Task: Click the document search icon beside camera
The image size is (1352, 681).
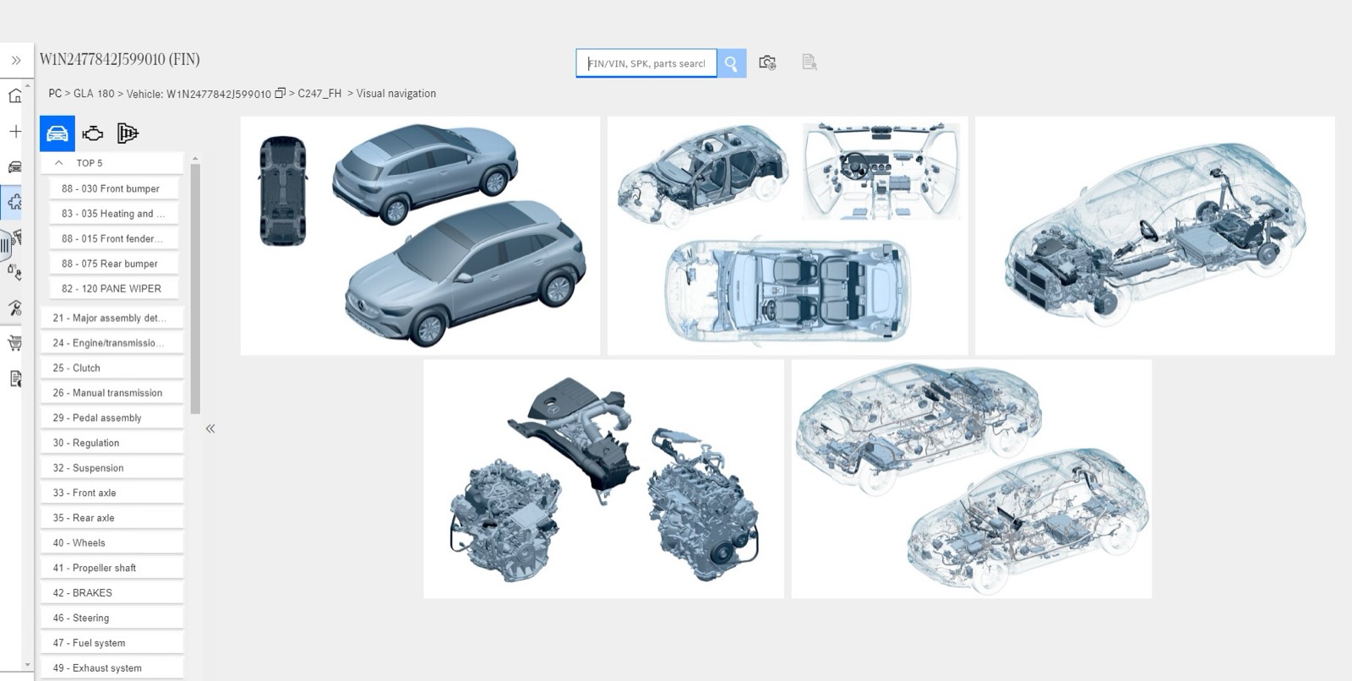Action: [x=810, y=63]
